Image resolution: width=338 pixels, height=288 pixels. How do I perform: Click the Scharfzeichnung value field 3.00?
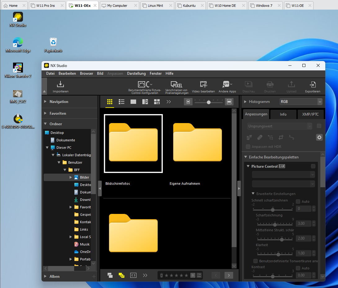tap(304, 224)
